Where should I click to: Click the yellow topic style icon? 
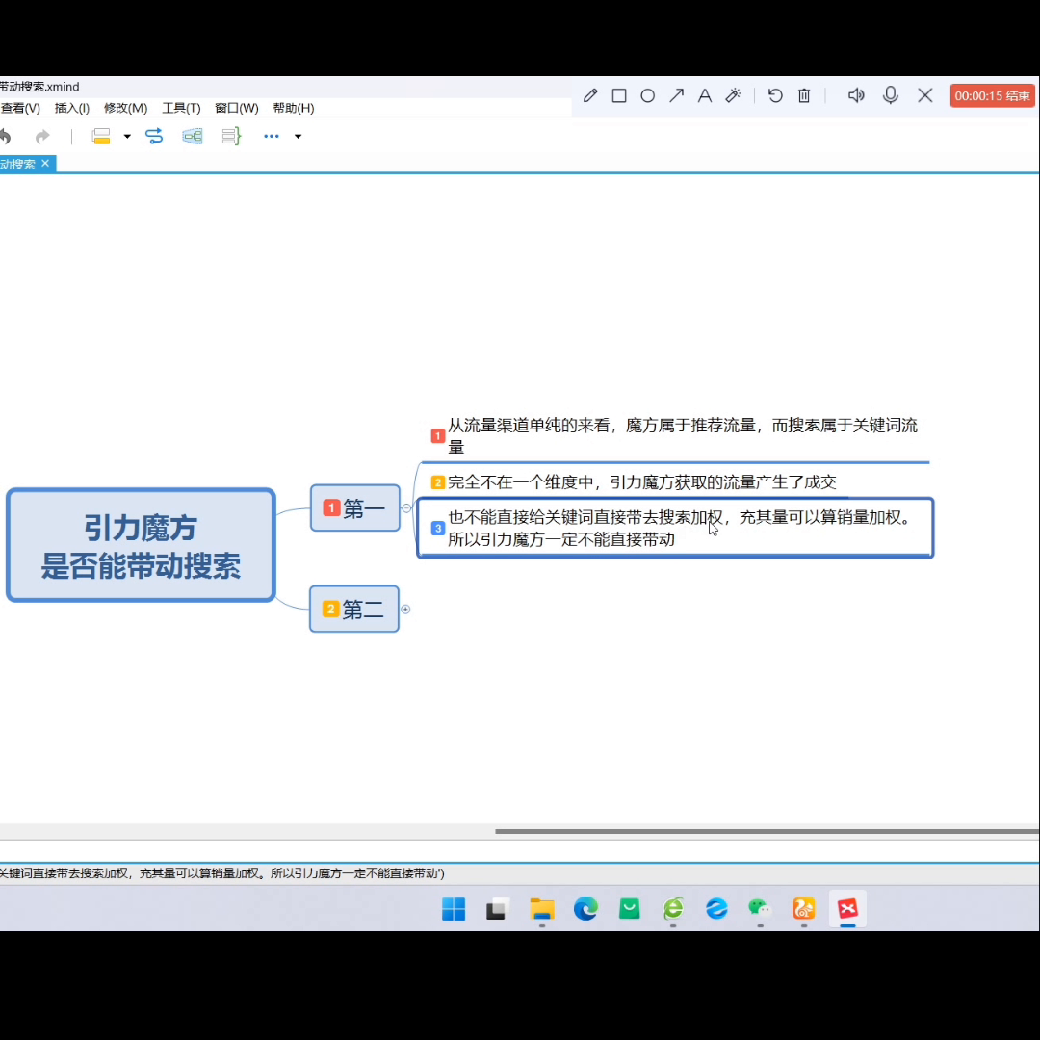[x=101, y=137]
